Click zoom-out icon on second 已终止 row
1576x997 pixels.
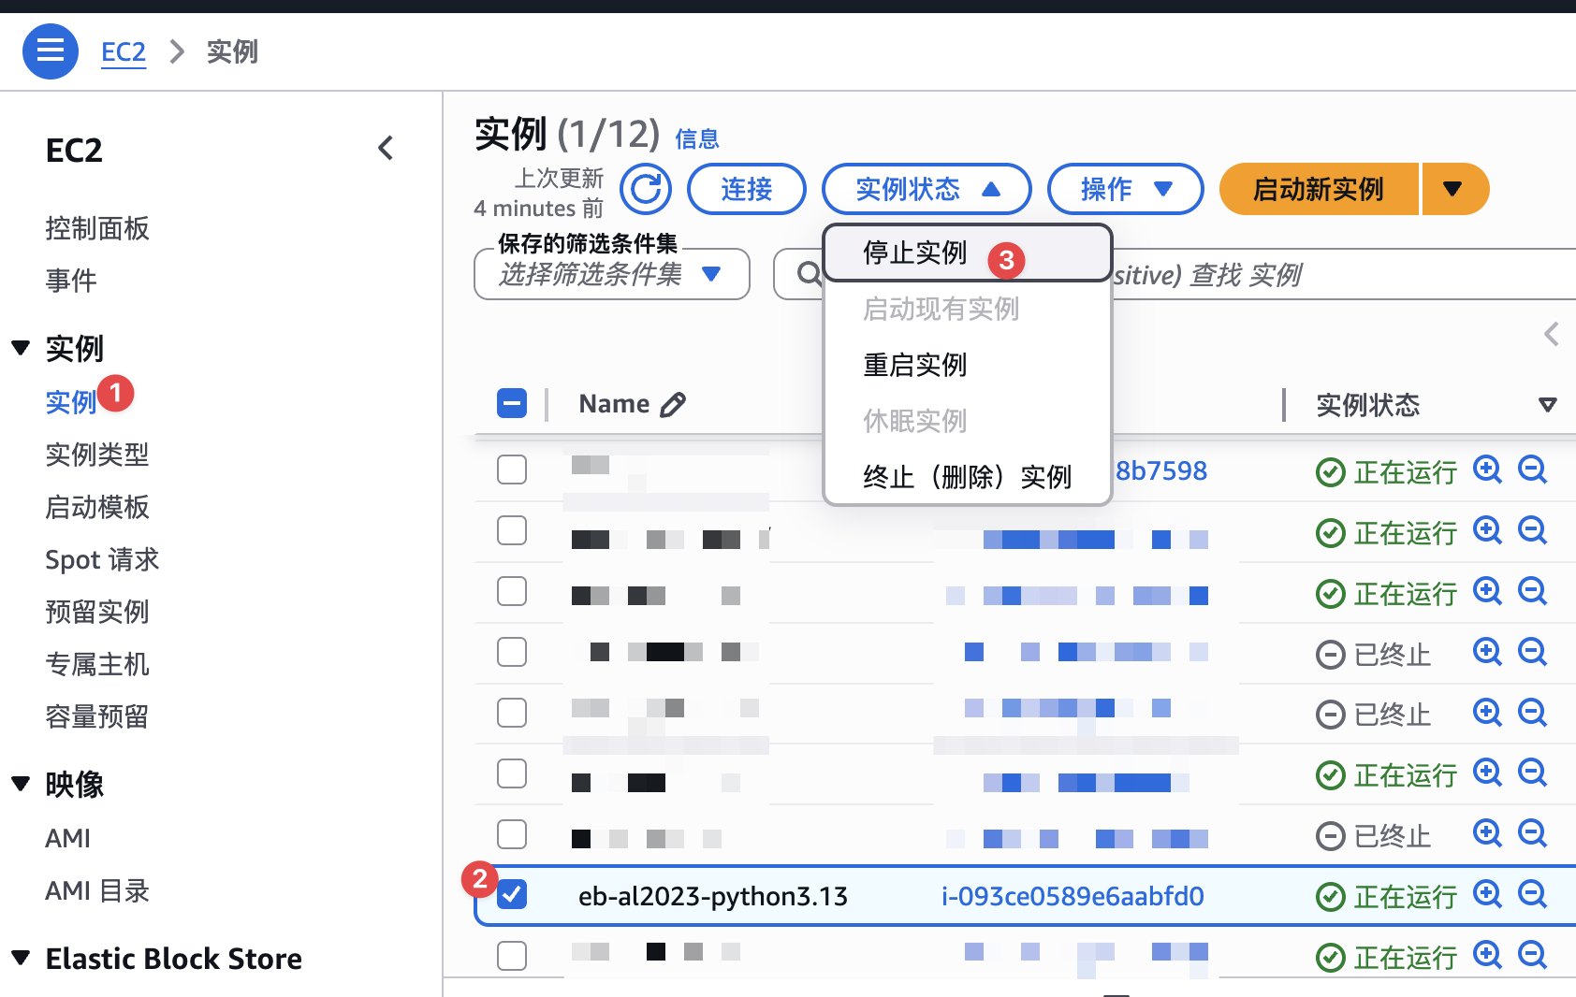(1532, 713)
